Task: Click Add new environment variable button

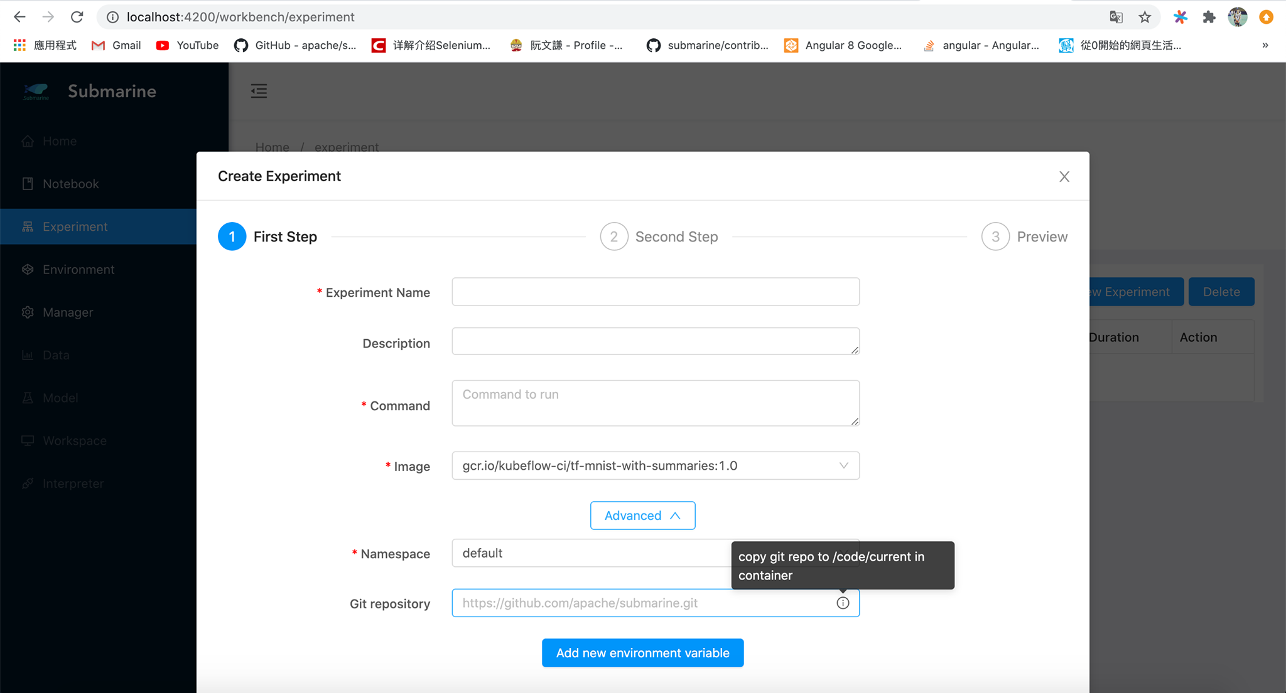Action: point(642,653)
